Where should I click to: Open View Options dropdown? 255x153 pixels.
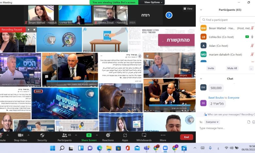153,2
